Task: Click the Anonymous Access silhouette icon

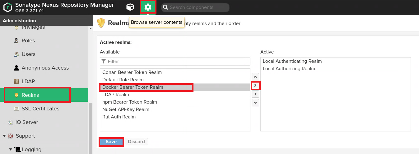Action: (16, 68)
